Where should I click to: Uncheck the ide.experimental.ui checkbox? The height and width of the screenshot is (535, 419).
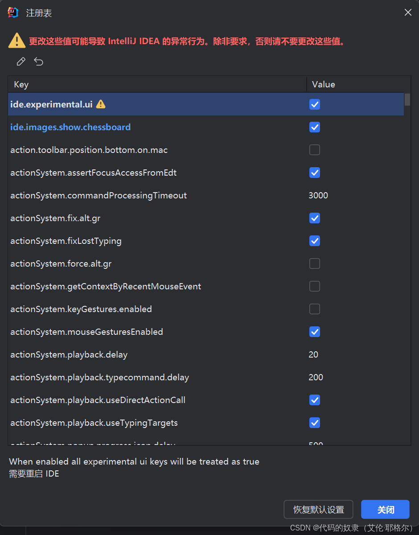point(315,104)
